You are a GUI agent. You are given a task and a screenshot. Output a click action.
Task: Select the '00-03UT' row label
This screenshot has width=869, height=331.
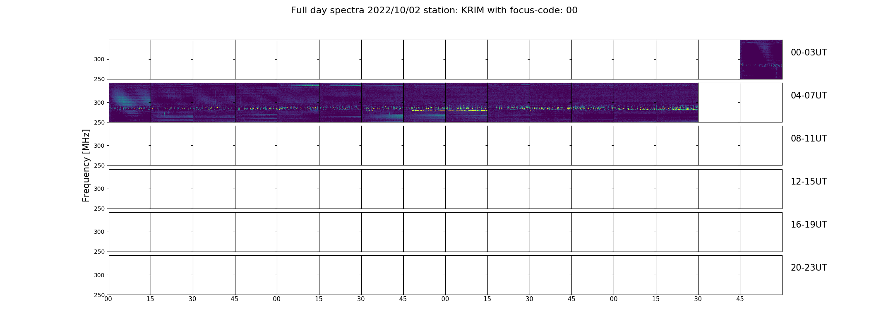pyautogui.click(x=809, y=53)
